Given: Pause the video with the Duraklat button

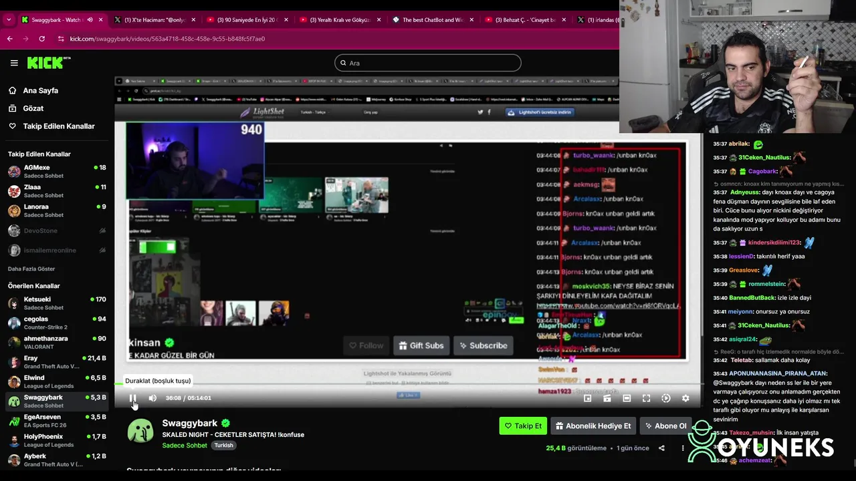Looking at the screenshot, I should (x=133, y=398).
